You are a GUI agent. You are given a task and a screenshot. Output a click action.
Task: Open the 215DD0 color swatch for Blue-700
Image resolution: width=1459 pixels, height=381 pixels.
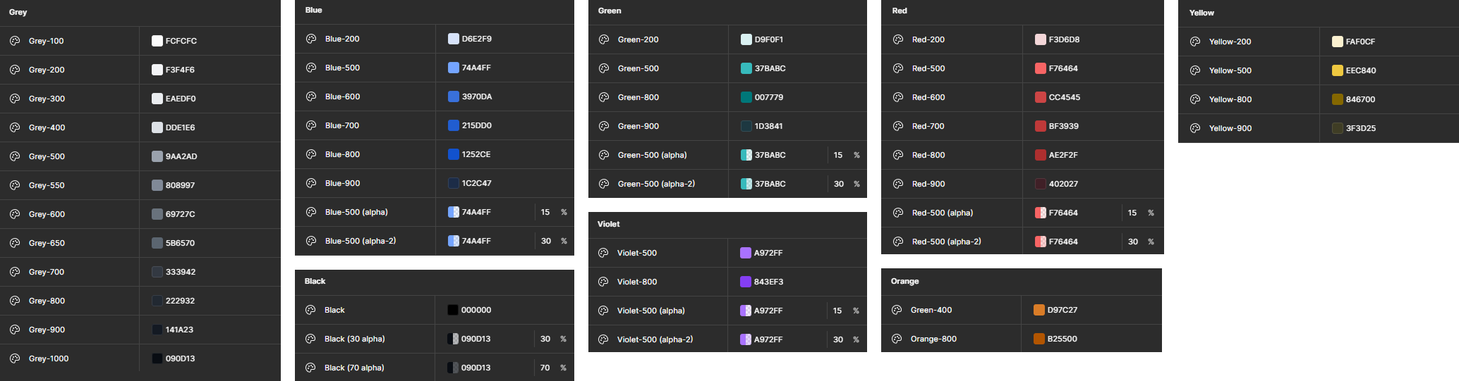point(454,125)
